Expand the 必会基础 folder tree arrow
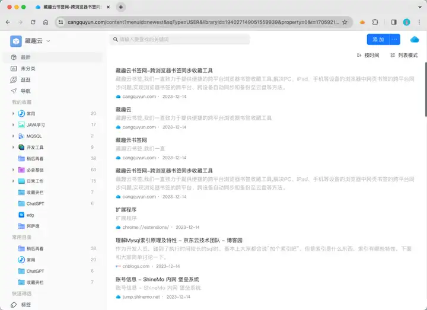Screen dimensions: 427x310 coord(13,170)
